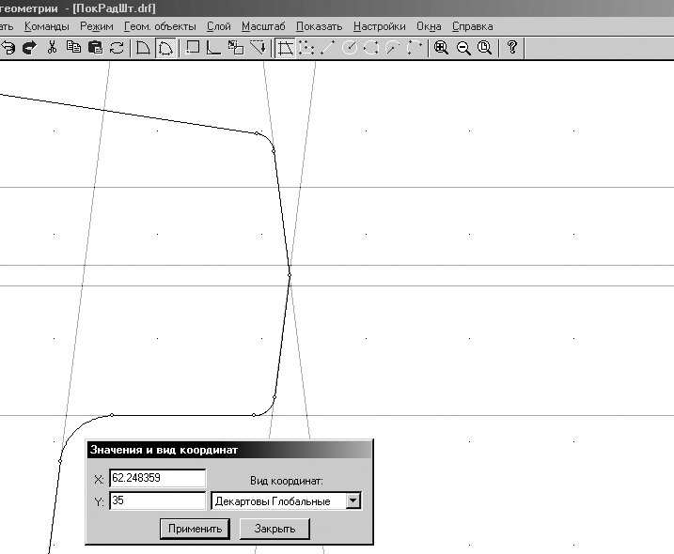Screen dimensions: 674x554
Task: Open the Режим menu
Action: [97, 26]
